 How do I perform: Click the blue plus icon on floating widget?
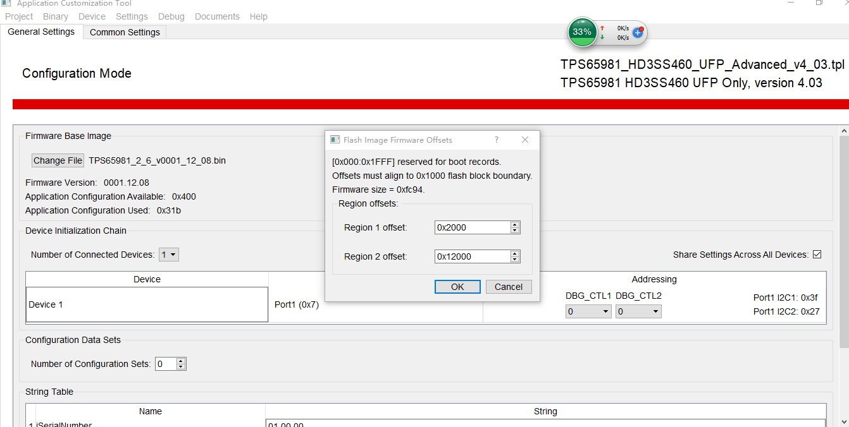(x=638, y=32)
